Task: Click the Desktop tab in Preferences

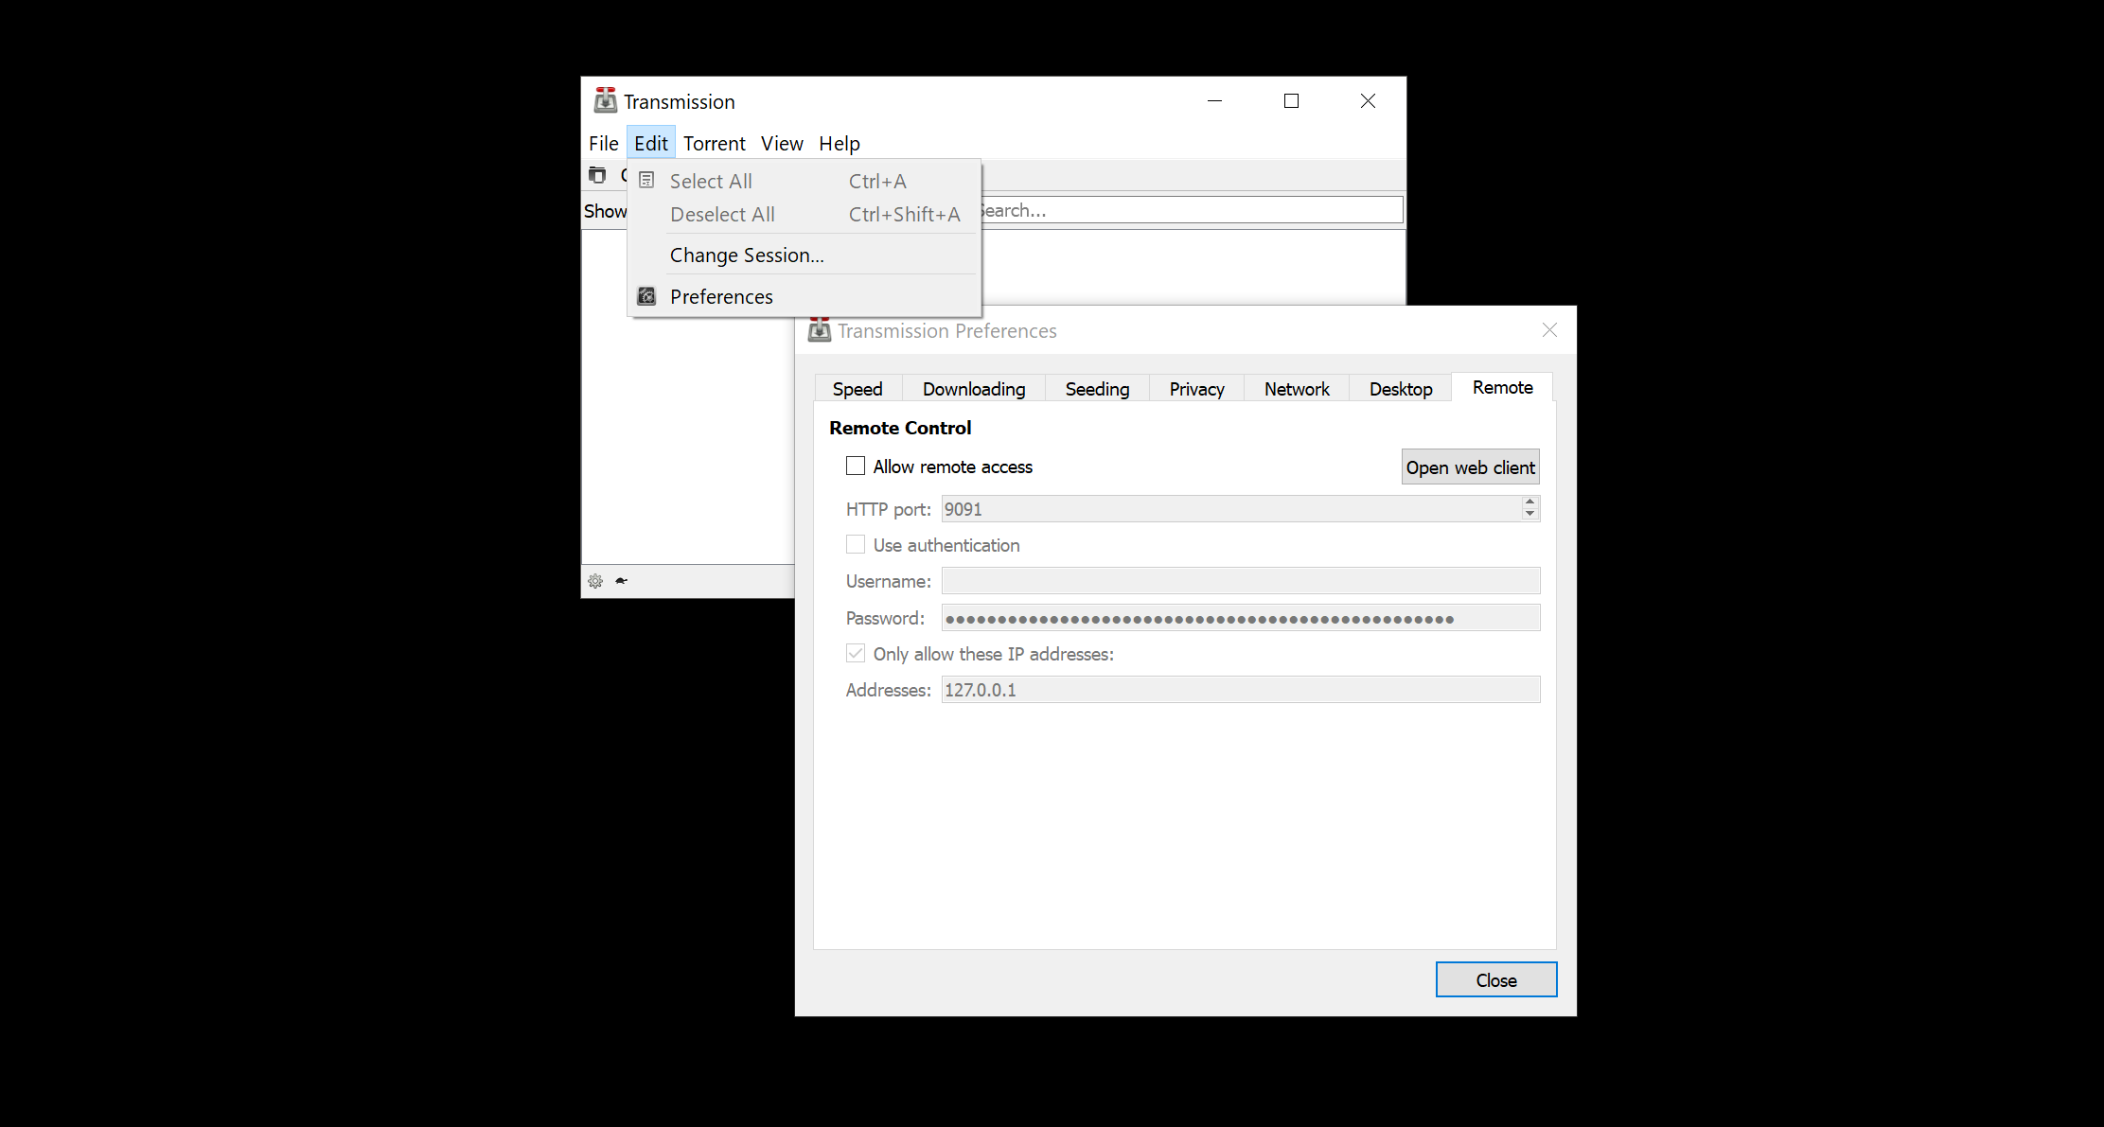Action: [x=1400, y=387]
